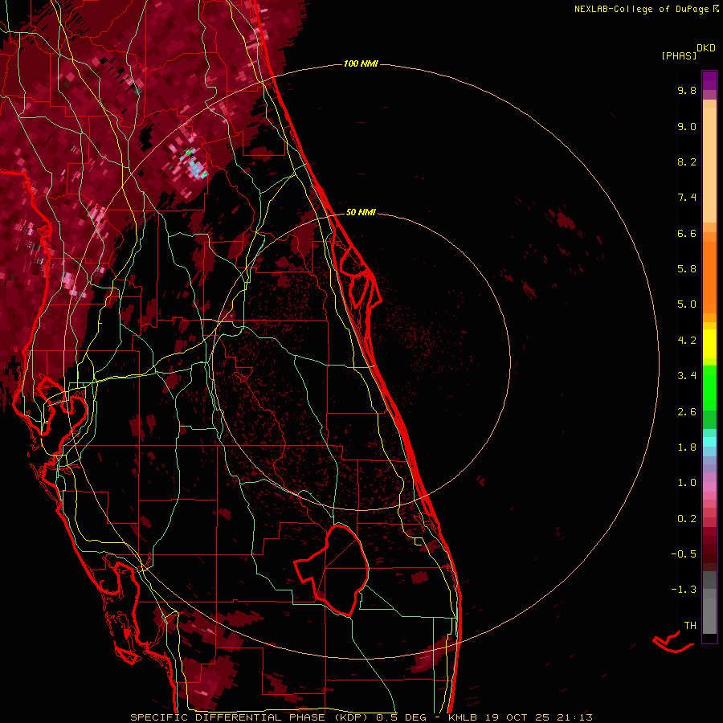Click the 50 NMI range ring label
723x723 pixels.
click(x=361, y=212)
